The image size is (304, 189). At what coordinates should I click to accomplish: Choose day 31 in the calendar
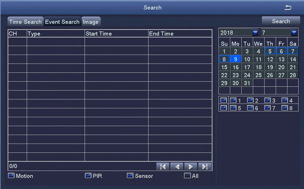[247, 83]
